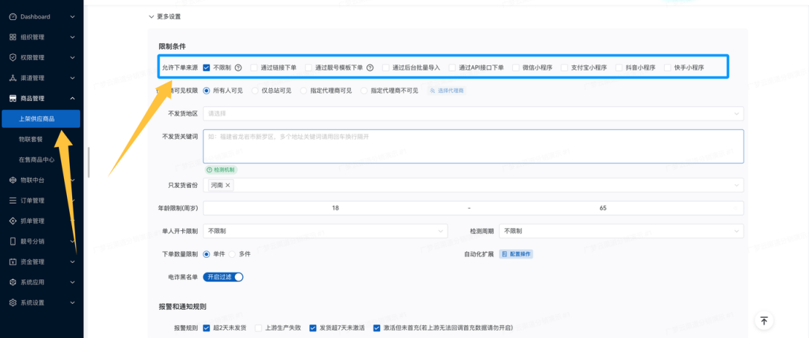809x338 pixels.
Task: Click the 资金管理 wallet icon
Action: pos(13,261)
